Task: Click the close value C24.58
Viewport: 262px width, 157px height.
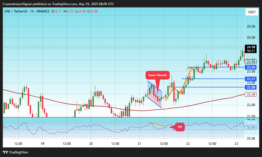Action: (x=93, y=11)
